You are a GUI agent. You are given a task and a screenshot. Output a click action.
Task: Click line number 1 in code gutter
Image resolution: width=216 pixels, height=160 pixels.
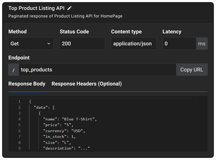19,102
